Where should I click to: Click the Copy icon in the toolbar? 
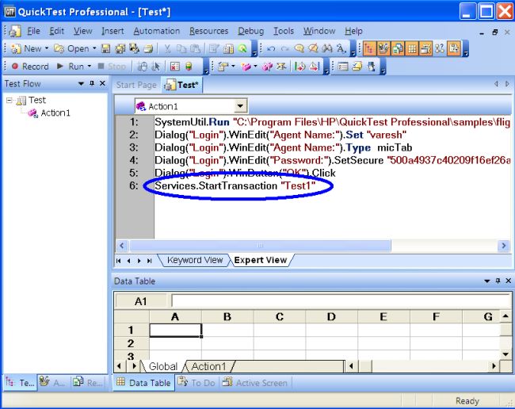tap(181, 48)
